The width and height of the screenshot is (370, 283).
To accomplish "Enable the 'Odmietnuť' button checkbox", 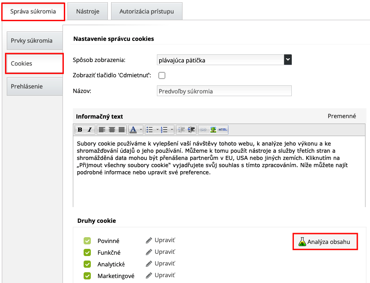I will (162, 75).
